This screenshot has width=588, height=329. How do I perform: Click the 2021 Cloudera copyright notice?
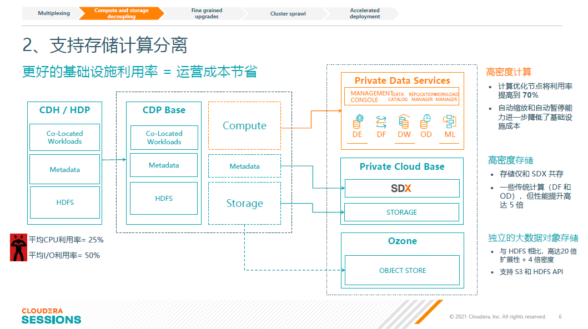[497, 317]
